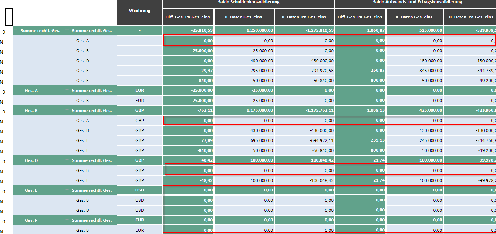The image size is (496, 234).
Task: Select the value 425.000,00
Action: (415, 110)
